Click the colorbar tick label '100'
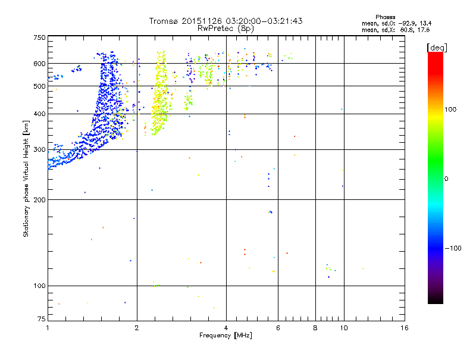This screenshot has width=476, height=357. point(450,109)
